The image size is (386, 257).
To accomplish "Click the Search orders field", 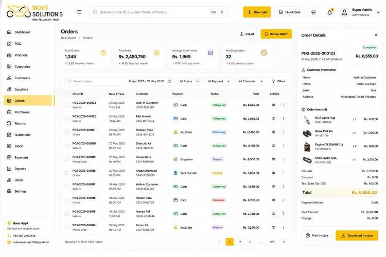I will [x=94, y=81].
